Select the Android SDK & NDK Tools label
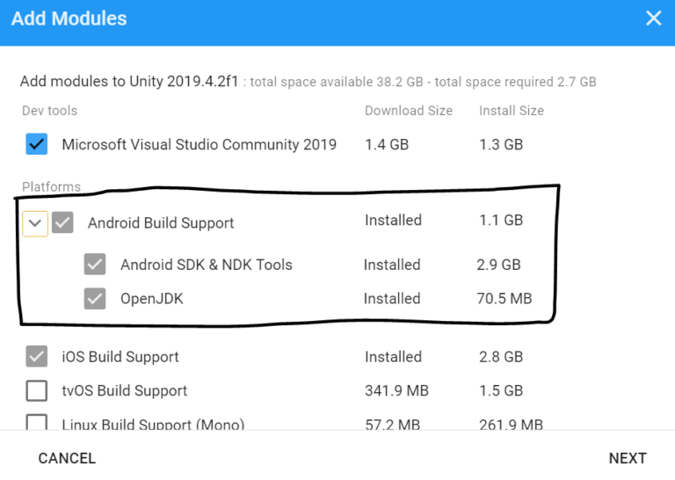The height and width of the screenshot is (480, 675). pyautogui.click(x=207, y=265)
